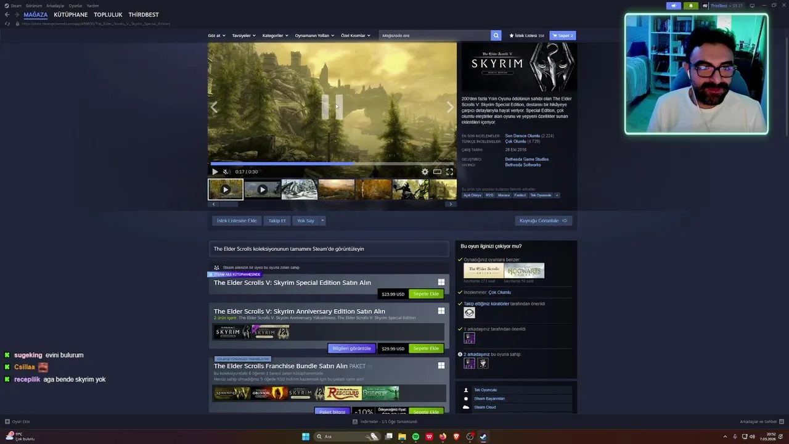This screenshot has width=789, height=444.
Task: Select the snowy ruins screenshot thumbnail
Action: tap(299, 189)
